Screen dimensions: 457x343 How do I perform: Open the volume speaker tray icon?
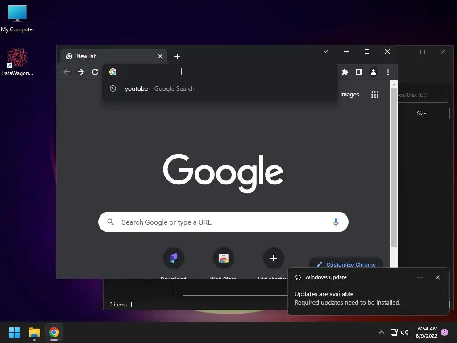click(405, 332)
